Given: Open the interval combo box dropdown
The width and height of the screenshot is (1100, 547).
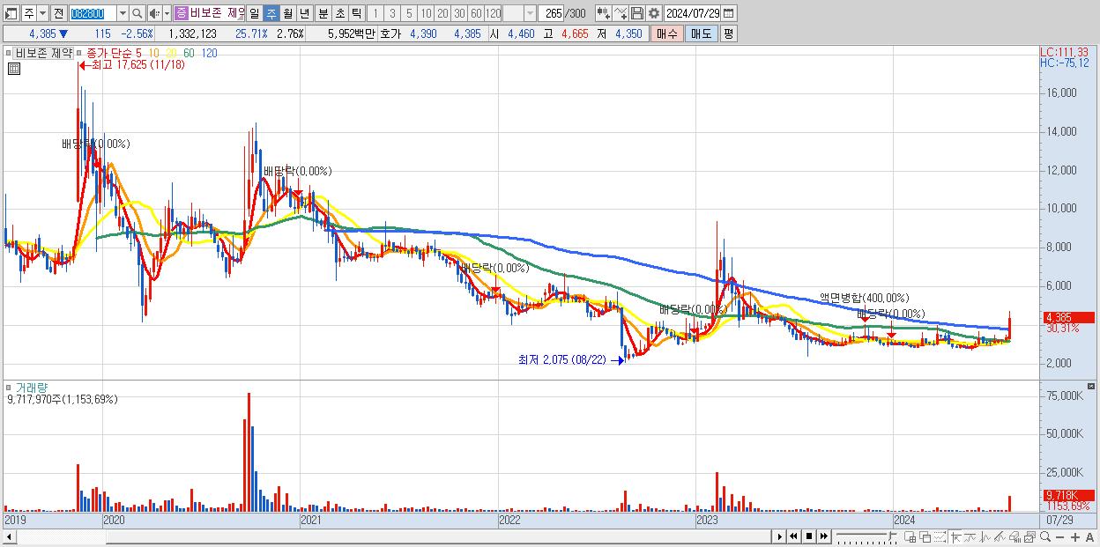Looking at the screenshot, I should pos(530,13).
